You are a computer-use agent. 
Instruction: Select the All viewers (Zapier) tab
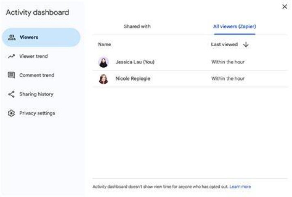[234, 26]
